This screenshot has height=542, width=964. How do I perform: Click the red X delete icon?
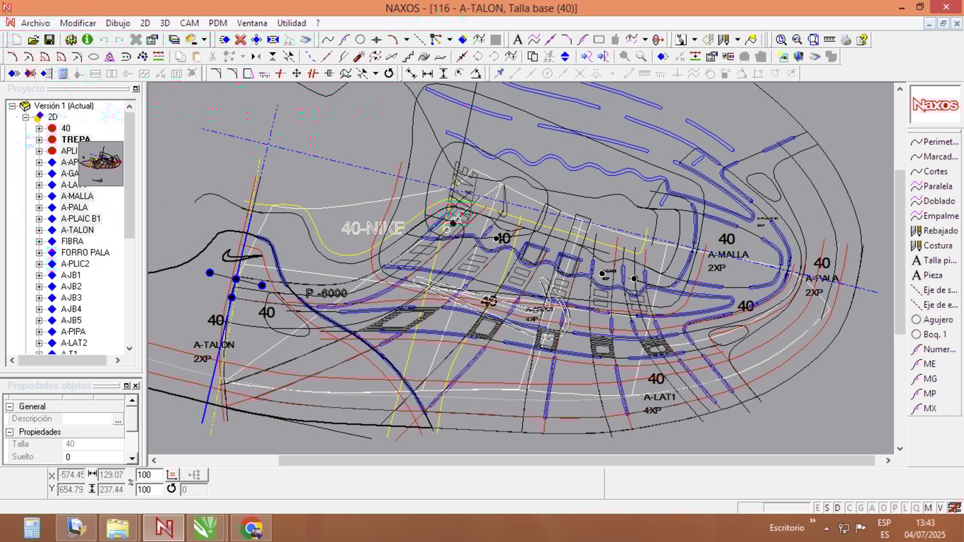[x=240, y=40]
